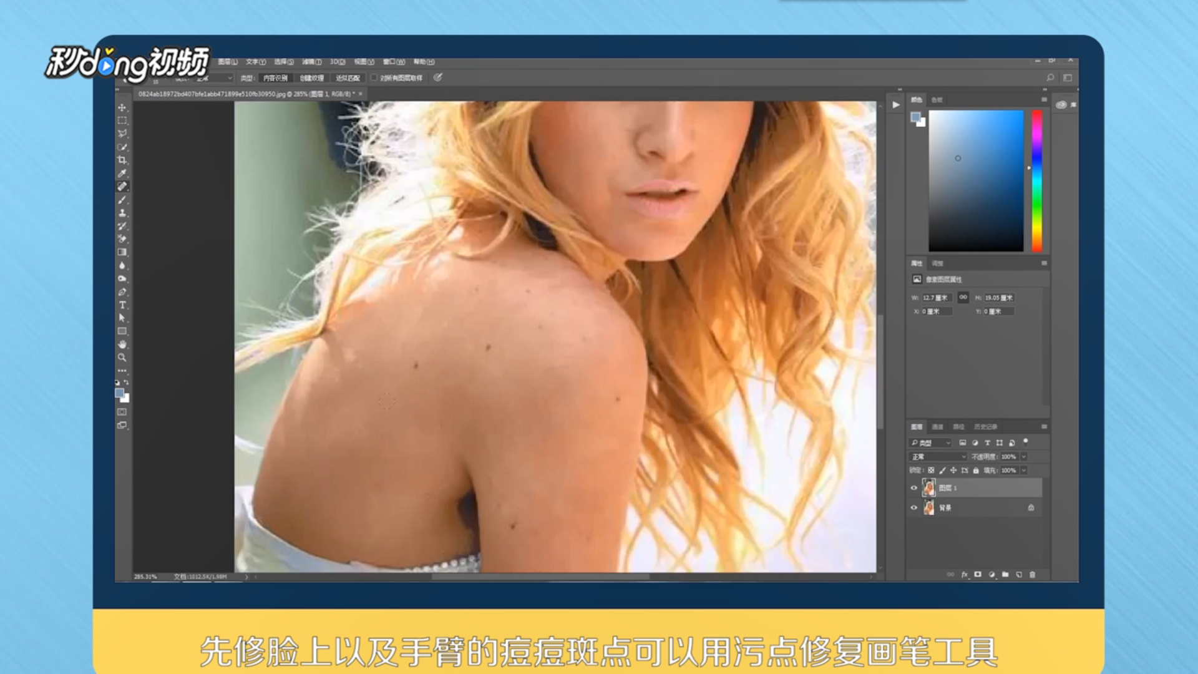Open the opacity 100% dropdown arrow
This screenshot has height=674, width=1198.
pos(1024,457)
